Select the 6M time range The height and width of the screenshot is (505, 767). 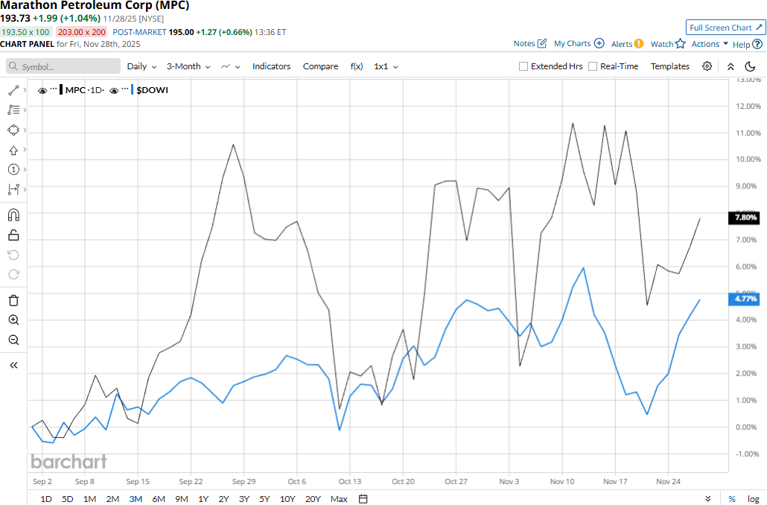tap(159, 498)
